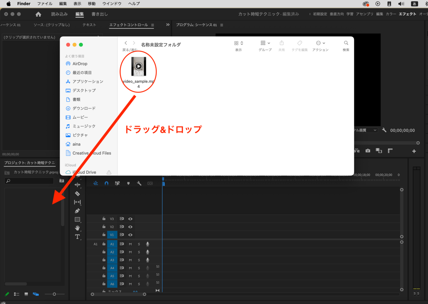
Task: Toggle timeline snapping magnet icon
Action: point(106,183)
